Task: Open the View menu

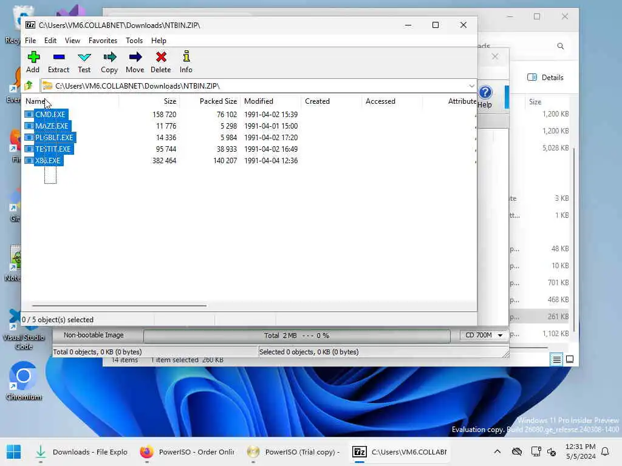Action: [x=73, y=41]
